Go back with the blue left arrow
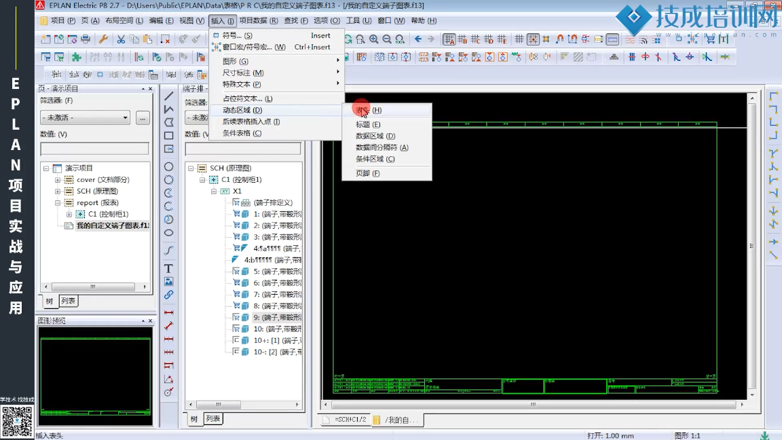Image resolution: width=782 pixels, height=440 pixels. point(418,39)
